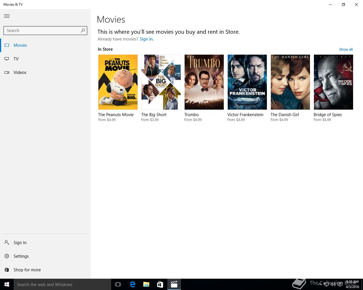Open the hamburger navigation menu
The height and width of the screenshot is (290, 363).
pyautogui.click(x=7, y=16)
